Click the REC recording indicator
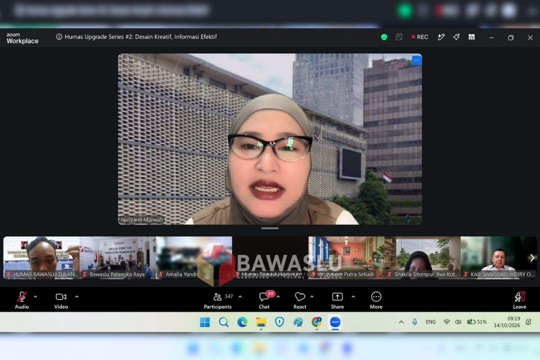 pyautogui.click(x=420, y=37)
